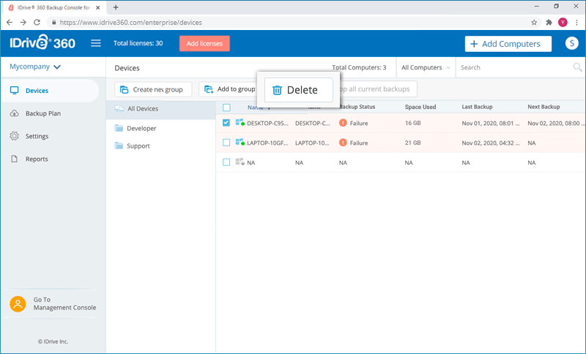Expand the Mycompany dropdown
Image resolution: width=586 pixels, height=354 pixels.
[35, 67]
